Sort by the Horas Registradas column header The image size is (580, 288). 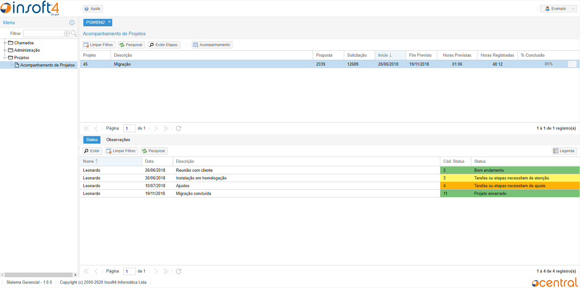498,55
